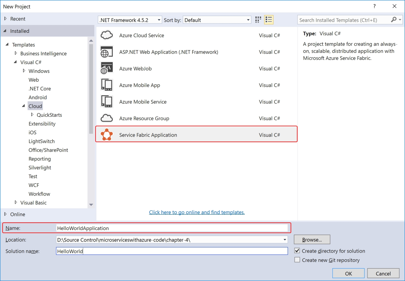Screen dimensions: 405x281
Task: Click the Name input field
Action: click(172, 228)
